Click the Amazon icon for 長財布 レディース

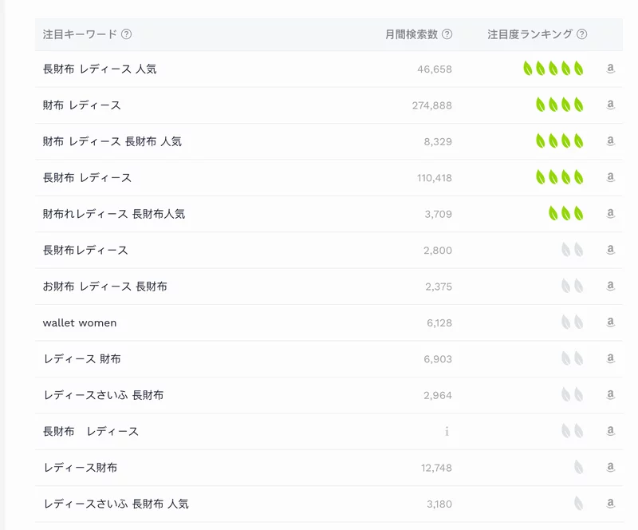tap(611, 177)
